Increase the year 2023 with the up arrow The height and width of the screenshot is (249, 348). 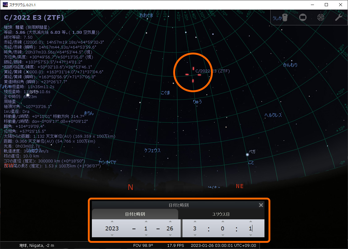[x=112, y=221]
